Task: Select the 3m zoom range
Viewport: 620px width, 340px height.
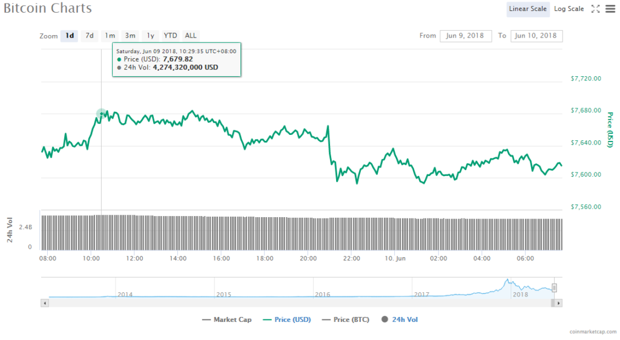Action: (130, 36)
